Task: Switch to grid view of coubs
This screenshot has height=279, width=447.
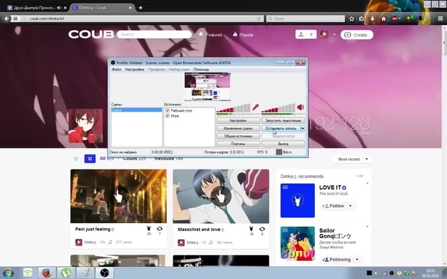Action: click(89, 159)
